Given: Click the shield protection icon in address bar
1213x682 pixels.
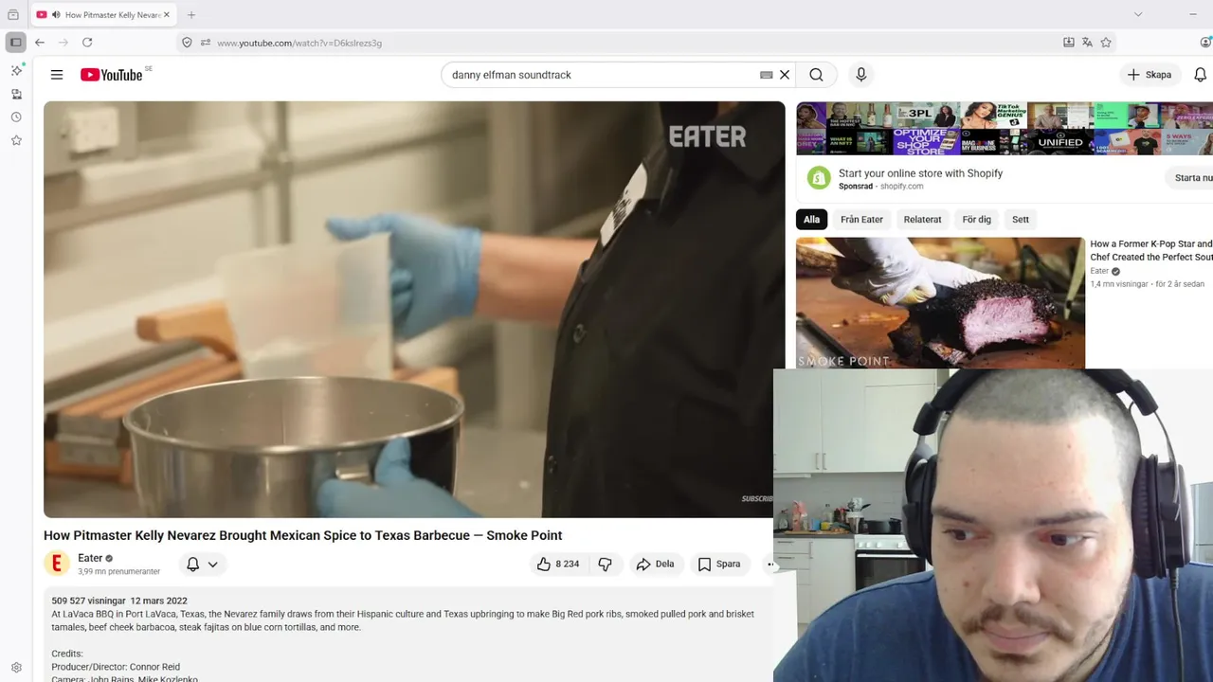Looking at the screenshot, I should [187, 43].
